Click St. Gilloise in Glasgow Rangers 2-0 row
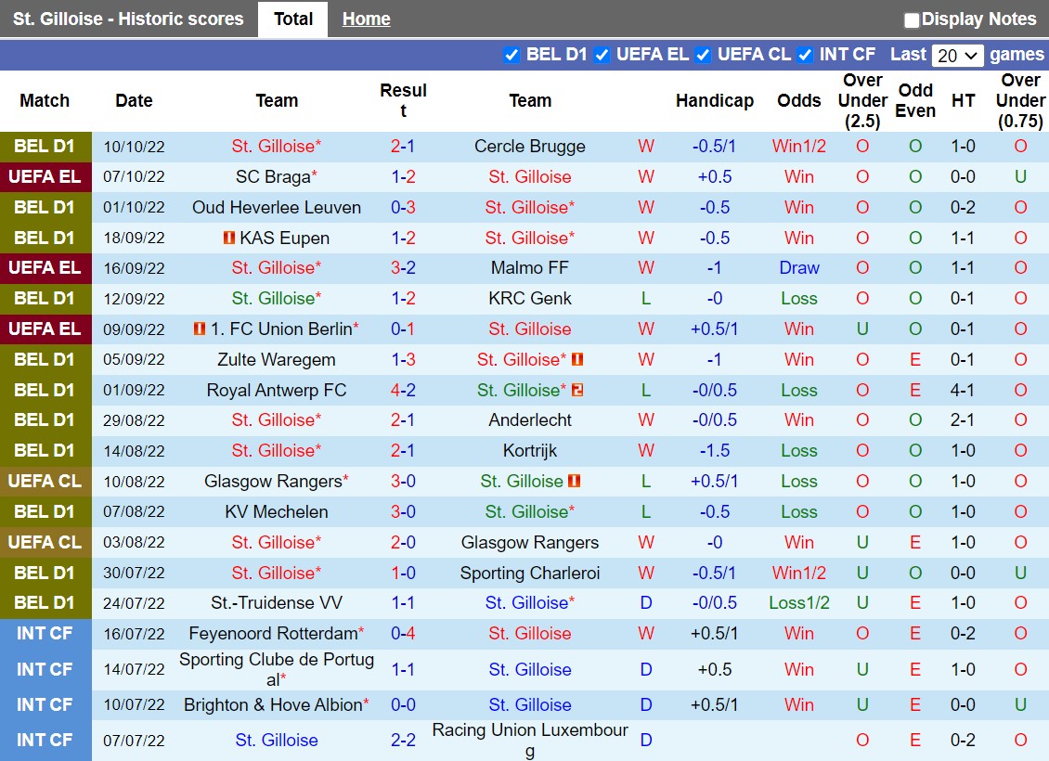The image size is (1049, 761). [x=276, y=542]
